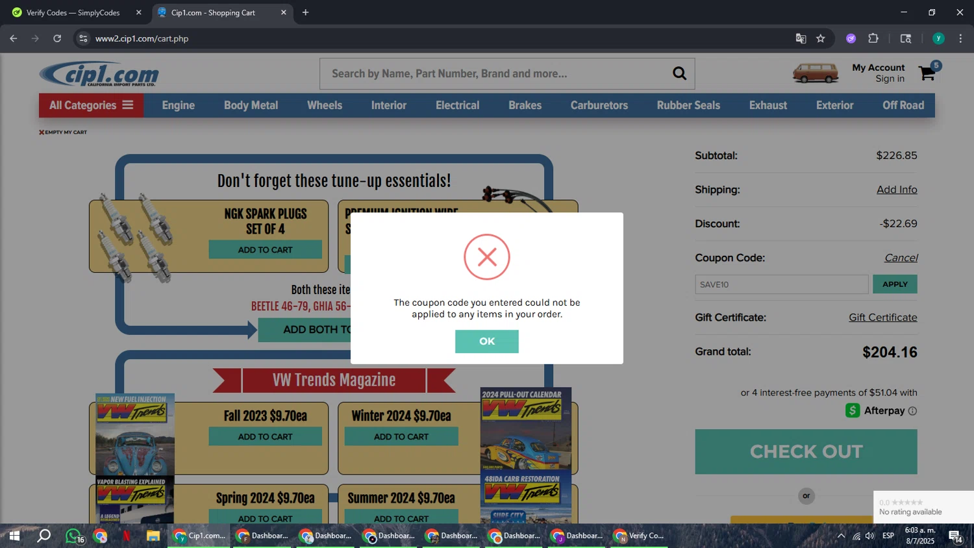The height and width of the screenshot is (548, 974).
Task: Click the No rating available widget
Action: 923,507
